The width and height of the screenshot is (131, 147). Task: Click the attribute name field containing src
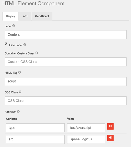[x=35, y=139]
